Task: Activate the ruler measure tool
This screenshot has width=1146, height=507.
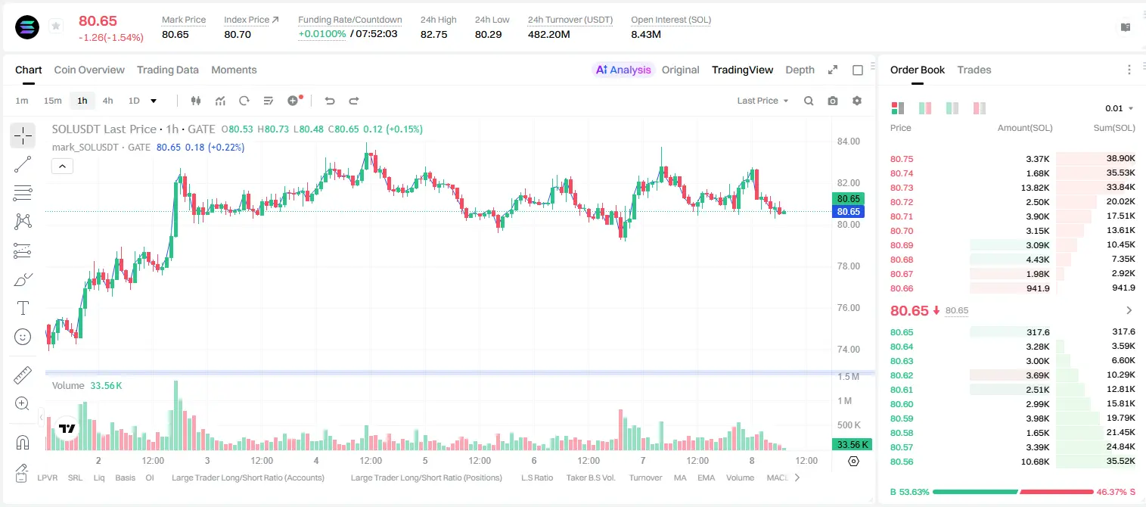Action: pyautogui.click(x=23, y=375)
